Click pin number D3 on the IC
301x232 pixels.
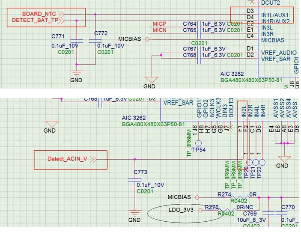click(250, 11)
